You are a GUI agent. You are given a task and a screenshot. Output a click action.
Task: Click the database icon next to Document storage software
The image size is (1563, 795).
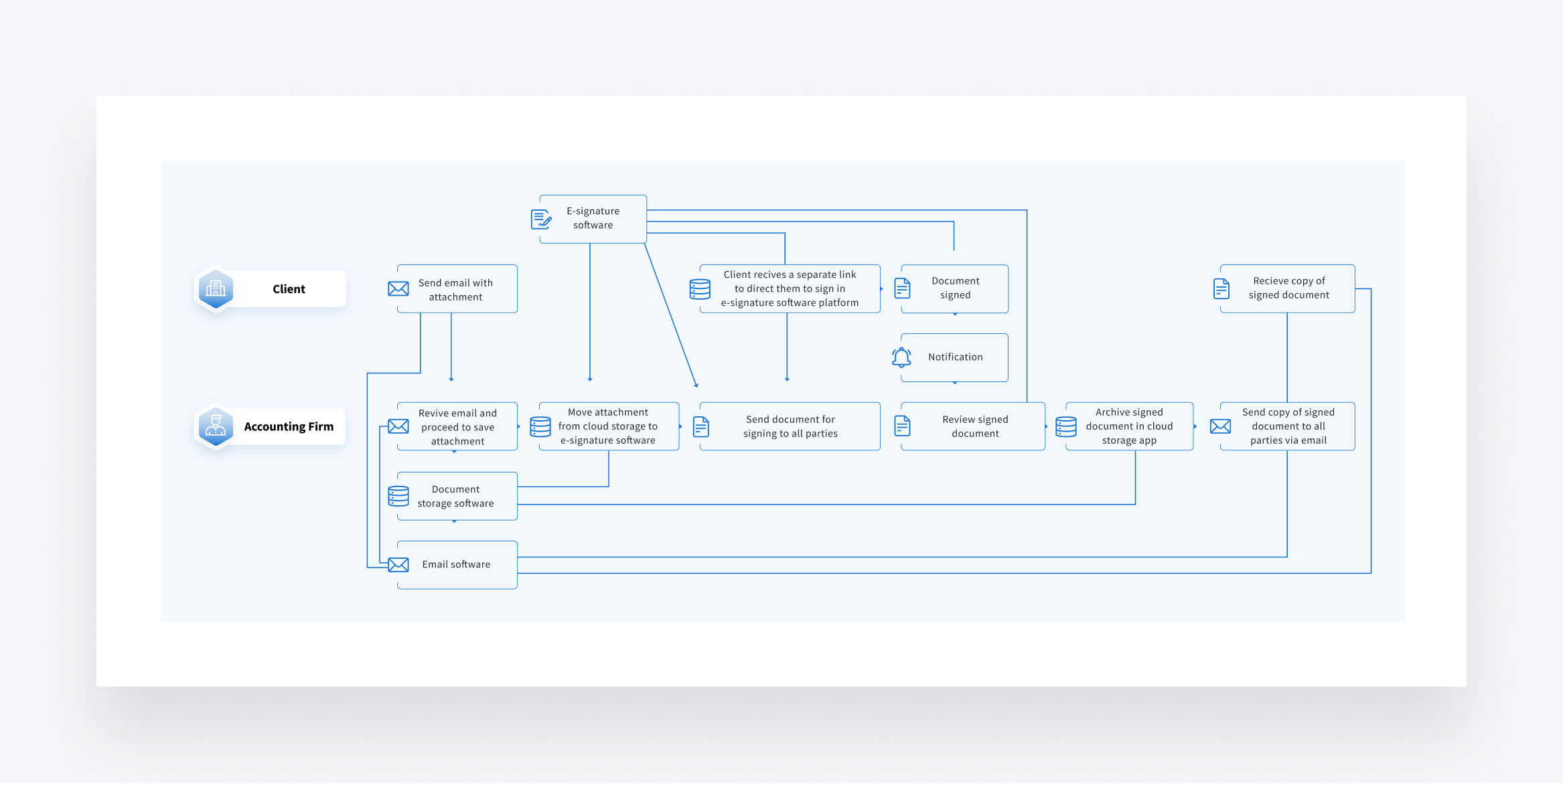click(398, 497)
